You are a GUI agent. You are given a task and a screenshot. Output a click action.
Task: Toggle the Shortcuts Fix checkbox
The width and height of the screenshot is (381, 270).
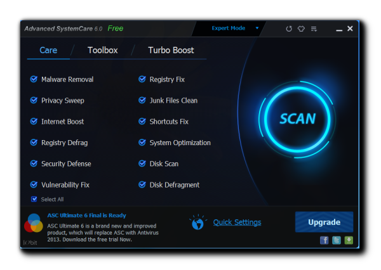142,121
